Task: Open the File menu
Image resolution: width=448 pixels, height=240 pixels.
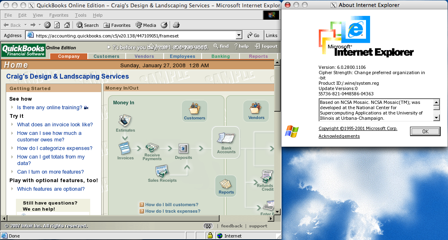Action: click(x=8, y=15)
